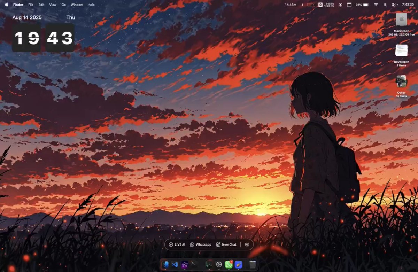Viewport: 418px width, 272px height.
Task: Open Control Center from menu bar
Action: click(x=394, y=5)
